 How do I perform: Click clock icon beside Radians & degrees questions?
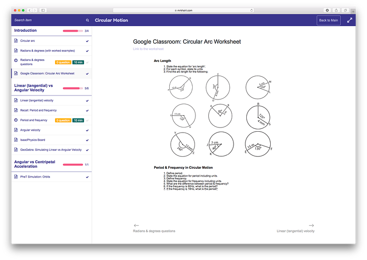click(x=16, y=61)
